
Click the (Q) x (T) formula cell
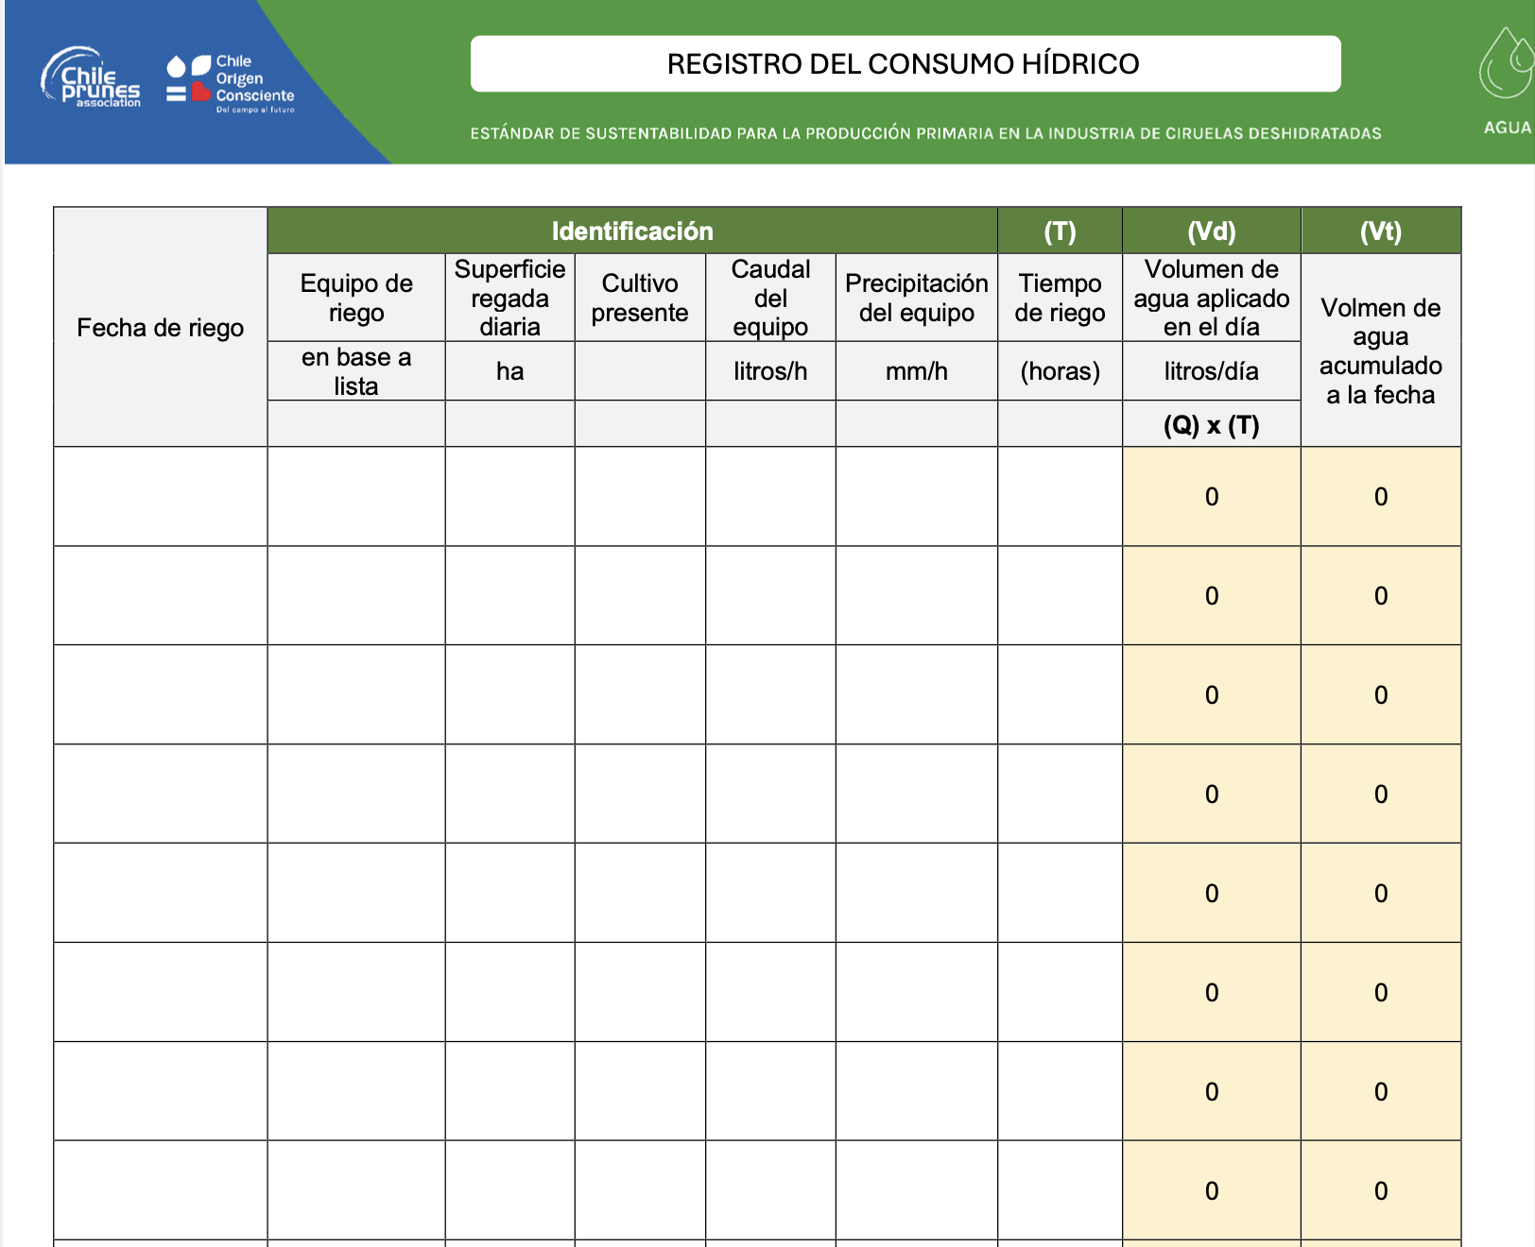[1212, 424]
